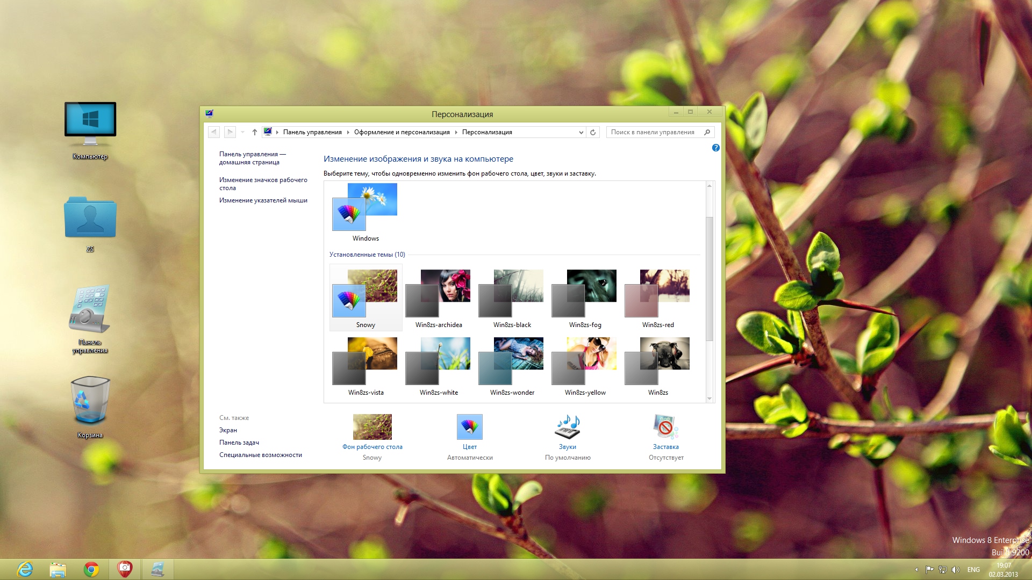This screenshot has height=580, width=1032.
Task: Open the Панель задач link
Action: point(239,443)
